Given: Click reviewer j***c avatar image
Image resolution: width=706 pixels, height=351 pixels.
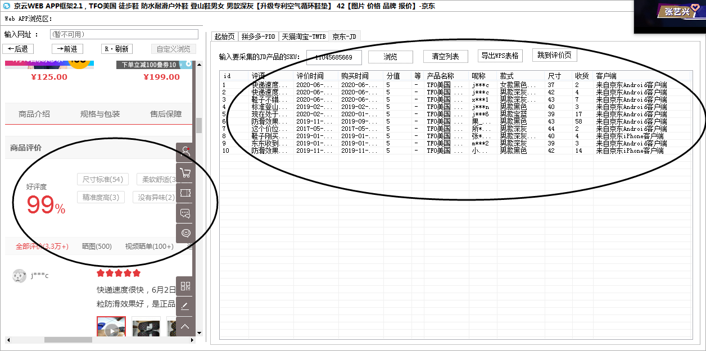Looking at the screenshot, I should [19, 276].
